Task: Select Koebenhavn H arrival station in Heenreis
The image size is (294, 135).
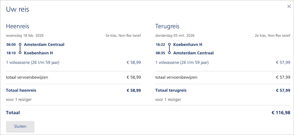Action: [38, 53]
